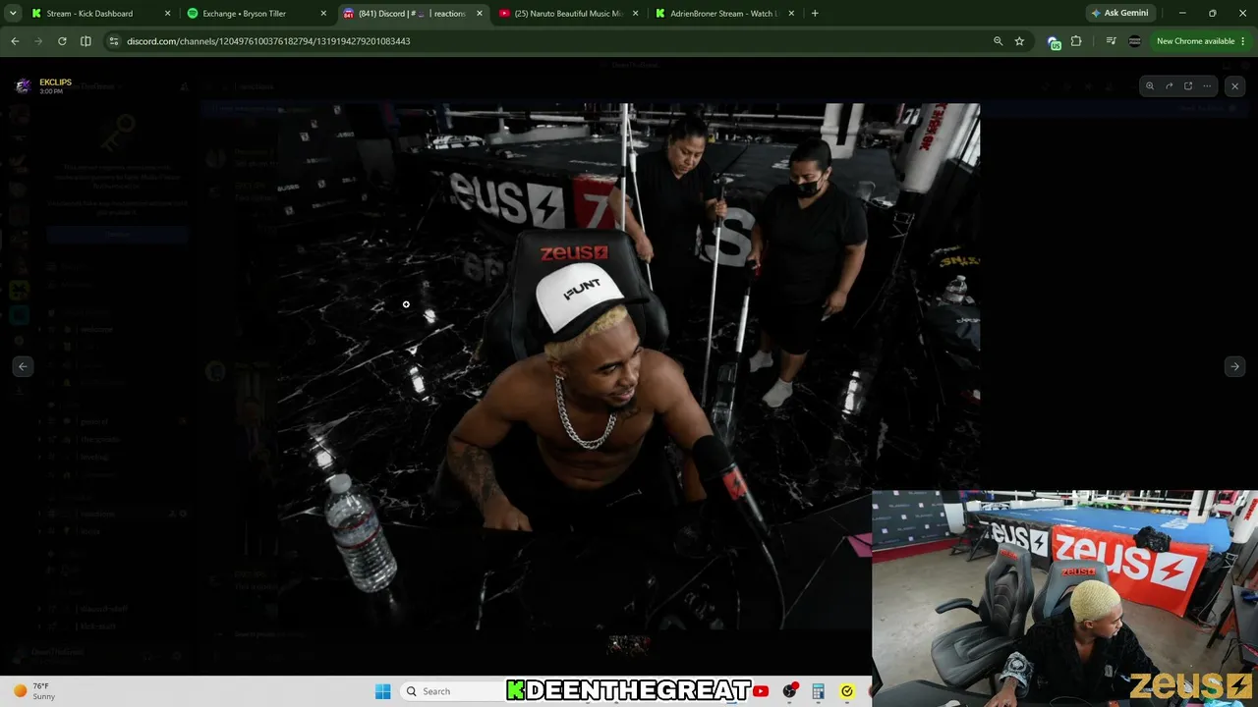Open the media controls button
The image size is (1258, 707).
[1111, 41]
